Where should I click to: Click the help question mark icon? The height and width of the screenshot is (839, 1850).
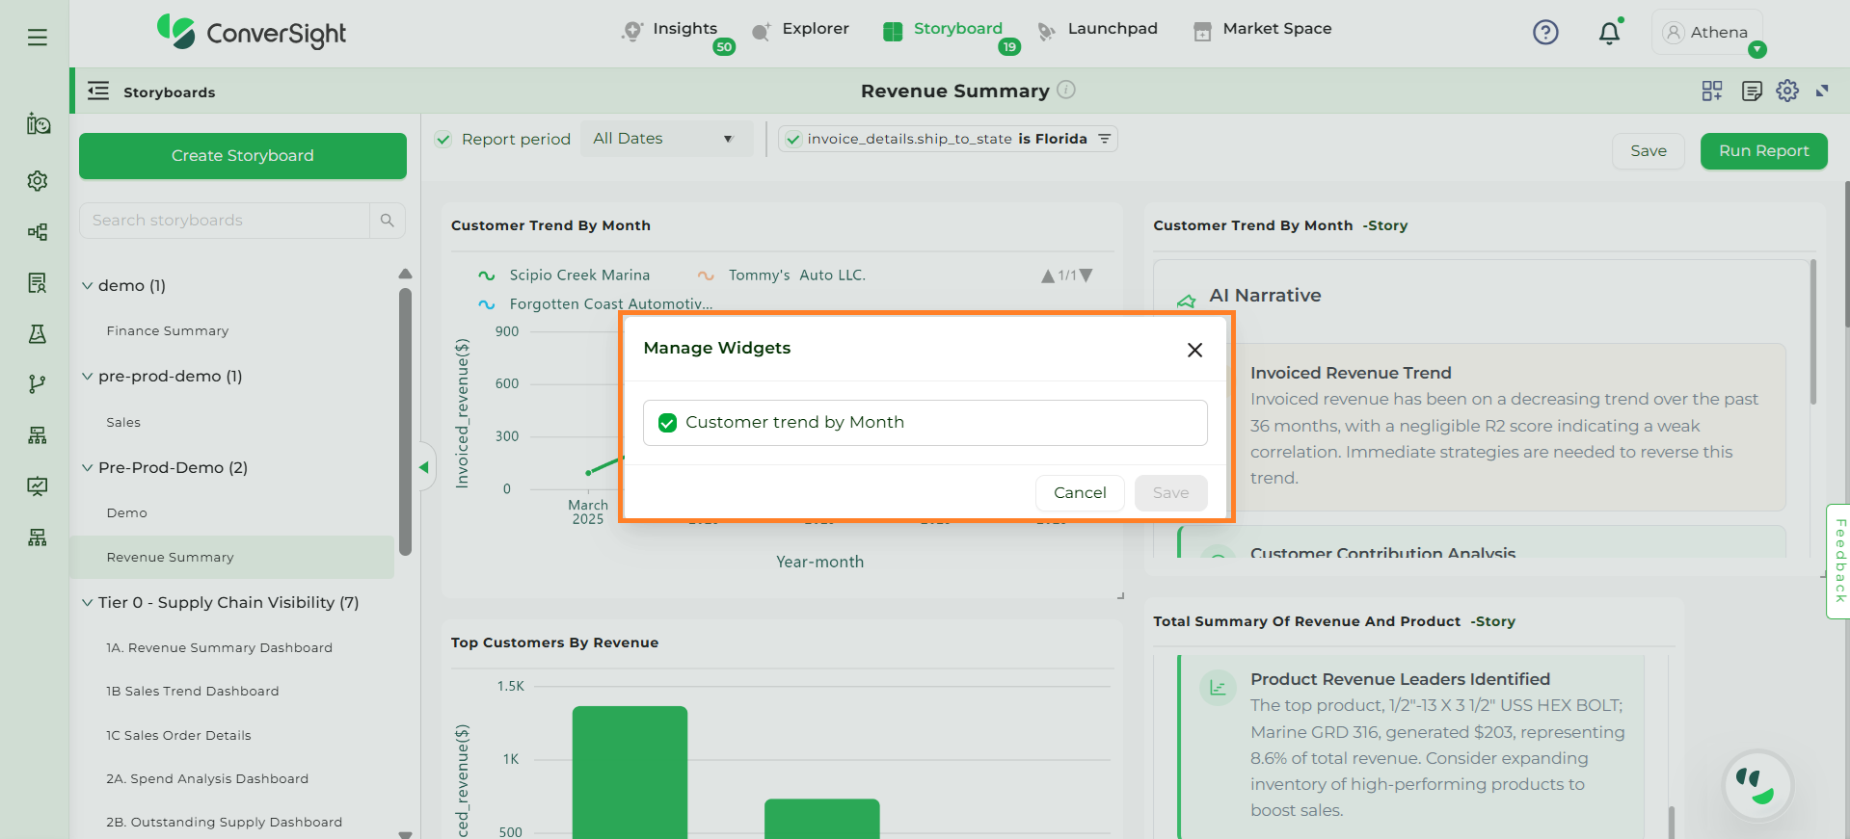(x=1545, y=33)
